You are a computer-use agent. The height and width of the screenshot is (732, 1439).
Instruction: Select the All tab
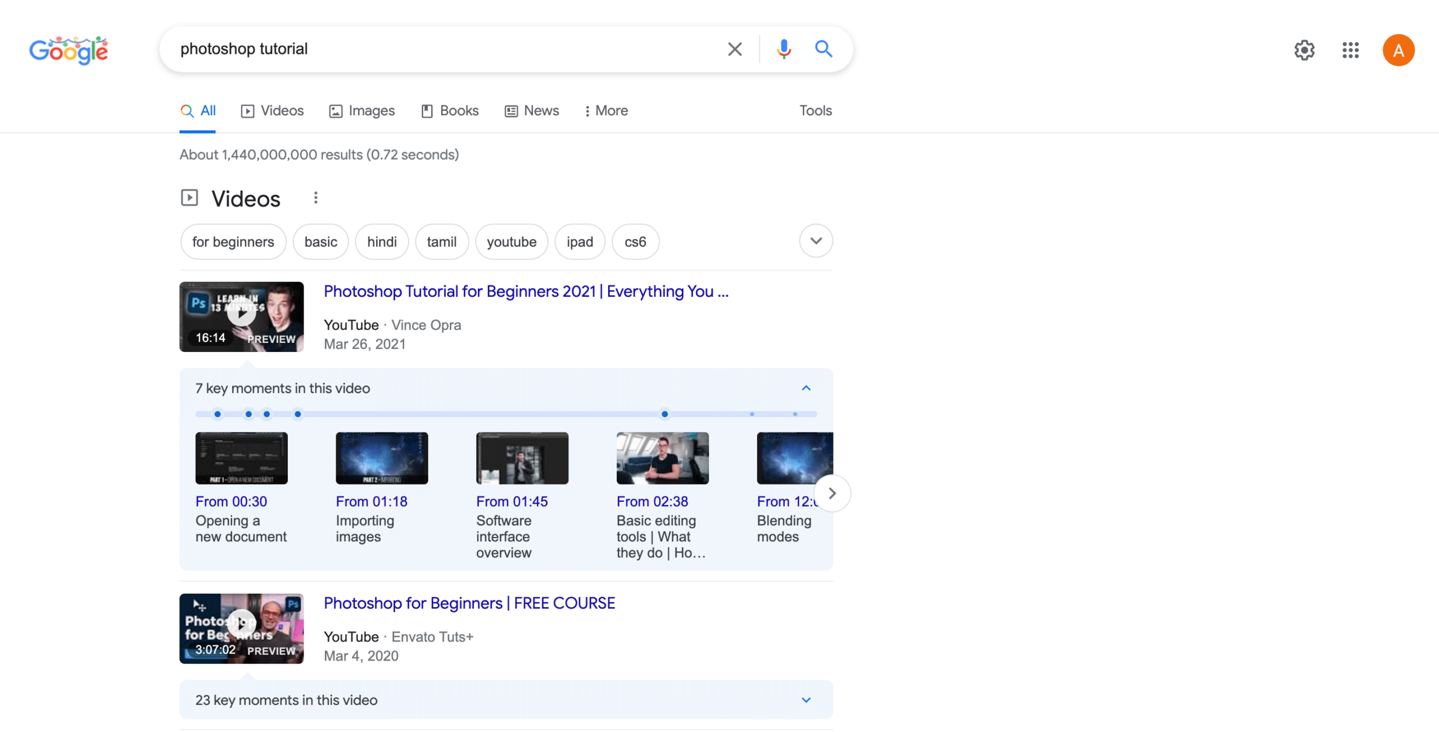point(198,111)
